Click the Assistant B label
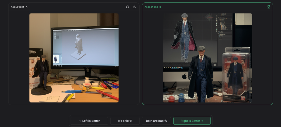Viewport: 281px width, 127px height. click(x=153, y=7)
